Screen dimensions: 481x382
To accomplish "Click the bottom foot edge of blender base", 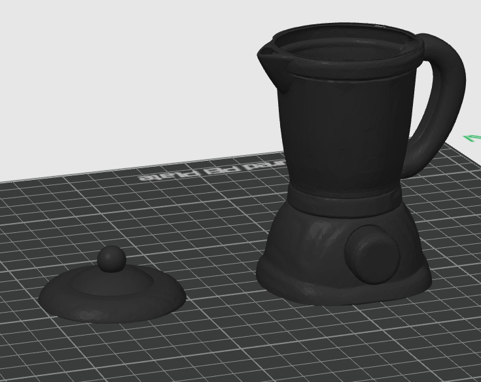I will pos(344,294).
